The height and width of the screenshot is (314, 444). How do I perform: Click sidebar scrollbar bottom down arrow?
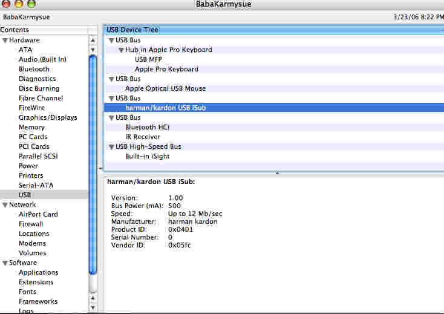coord(93,307)
